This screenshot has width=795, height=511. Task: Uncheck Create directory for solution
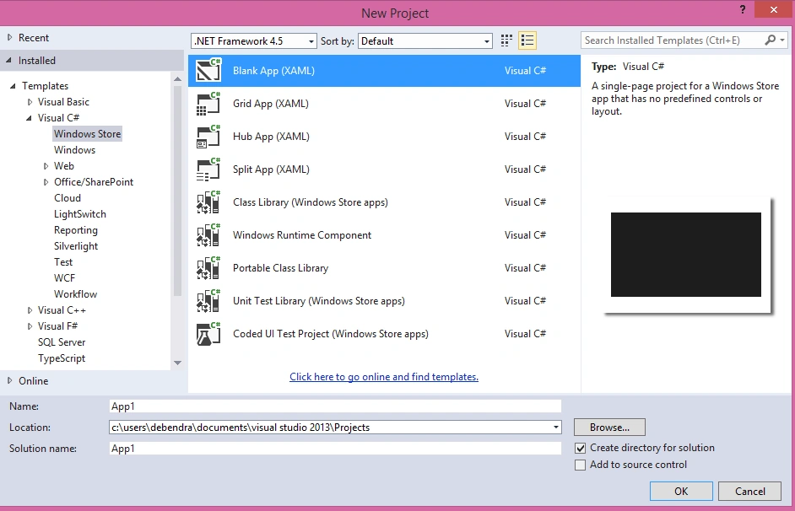coord(581,449)
